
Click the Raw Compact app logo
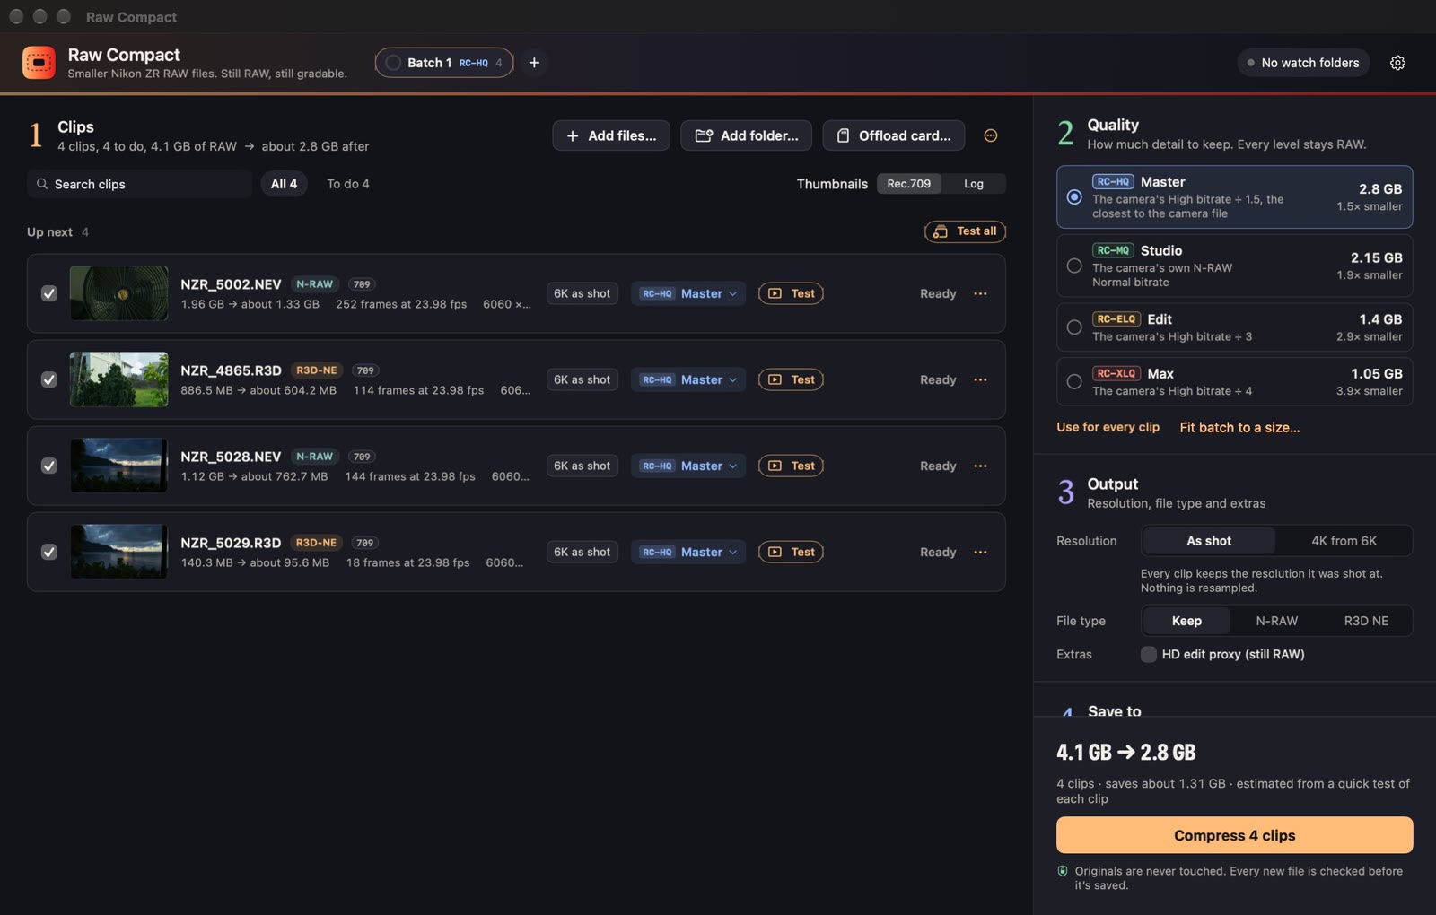coord(39,63)
